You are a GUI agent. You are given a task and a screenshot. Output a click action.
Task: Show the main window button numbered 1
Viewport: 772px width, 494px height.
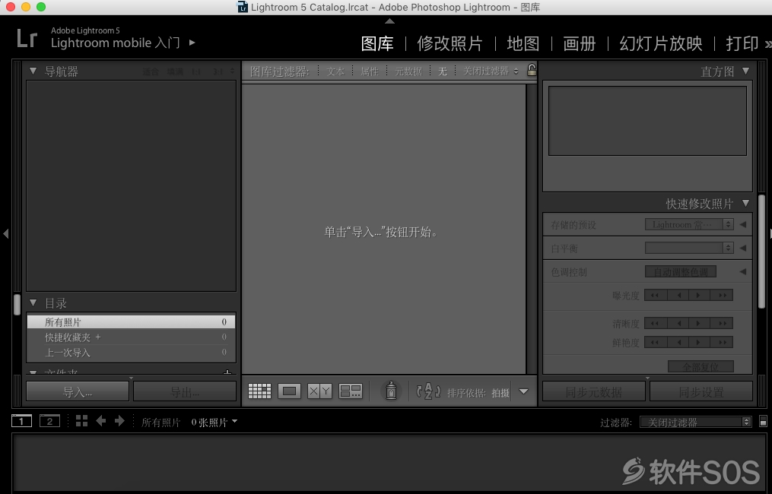[21, 421]
